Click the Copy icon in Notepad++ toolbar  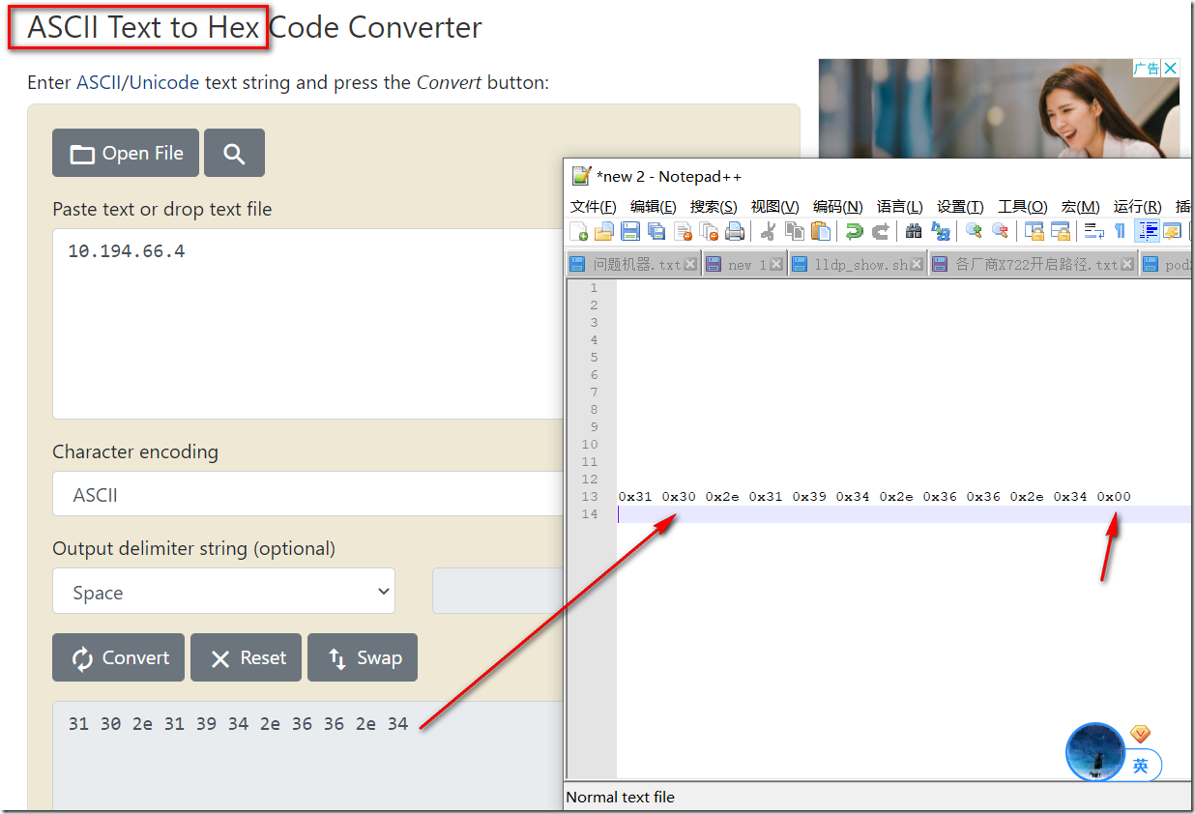(795, 231)
